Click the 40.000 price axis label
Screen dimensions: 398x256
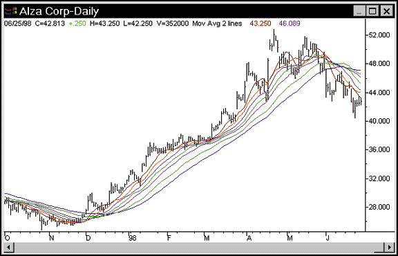[x=380, y=121]
